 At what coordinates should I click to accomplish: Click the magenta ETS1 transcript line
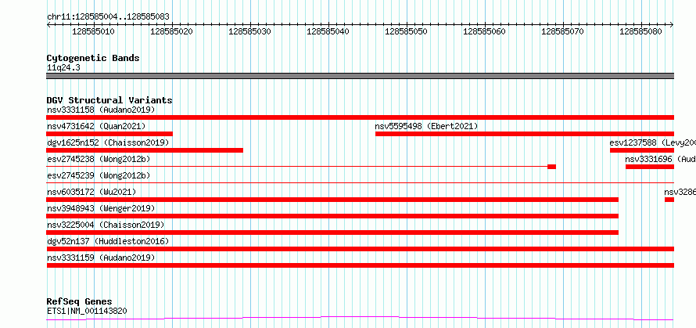[361, 319]
